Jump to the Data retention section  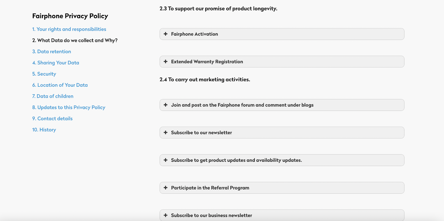(x=52, y=52)
